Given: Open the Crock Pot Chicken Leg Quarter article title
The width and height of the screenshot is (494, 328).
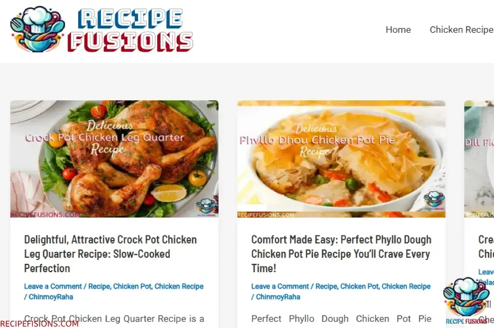Looking at the screenshot, I should 110,254.
